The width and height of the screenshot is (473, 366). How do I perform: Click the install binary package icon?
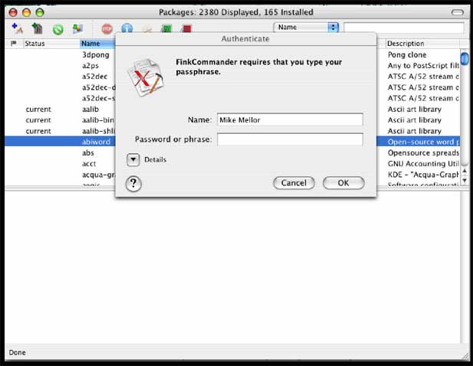(38, 28)
